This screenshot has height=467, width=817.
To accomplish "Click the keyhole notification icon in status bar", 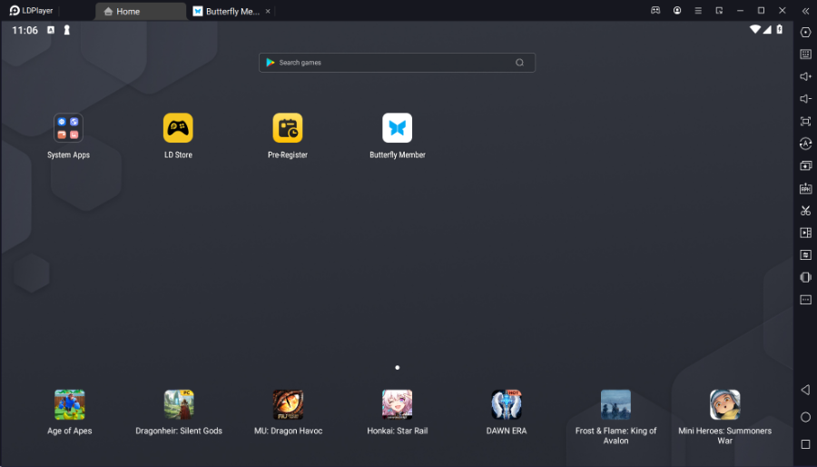I will pos(66,30).
